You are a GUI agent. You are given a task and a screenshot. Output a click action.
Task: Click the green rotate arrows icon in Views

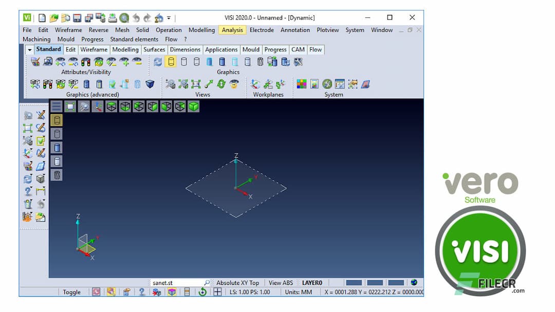point(221,85)
